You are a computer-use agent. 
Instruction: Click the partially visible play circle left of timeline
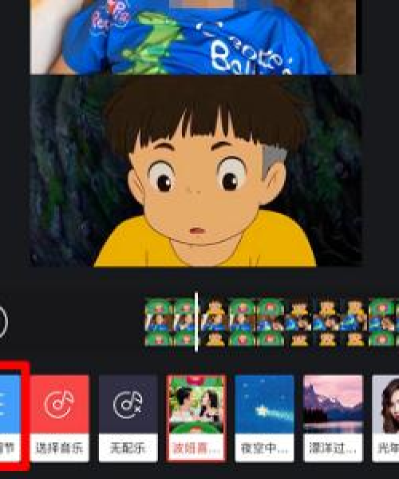pos(3,322)
